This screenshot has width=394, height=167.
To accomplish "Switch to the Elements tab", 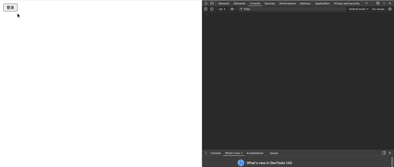I will (x=239, y=3).
